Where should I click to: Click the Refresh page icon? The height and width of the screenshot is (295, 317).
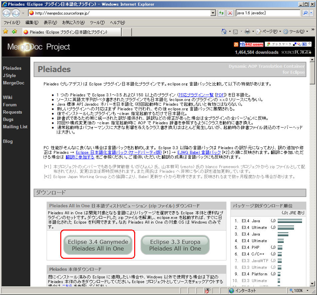point(221,13)
